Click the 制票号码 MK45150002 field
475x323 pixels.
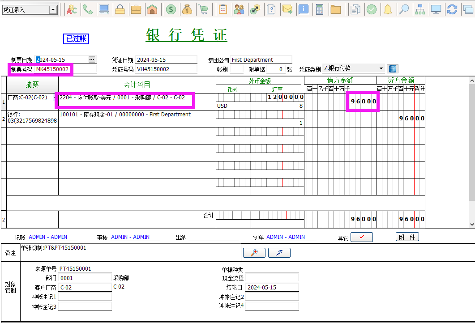coord(65,69)
